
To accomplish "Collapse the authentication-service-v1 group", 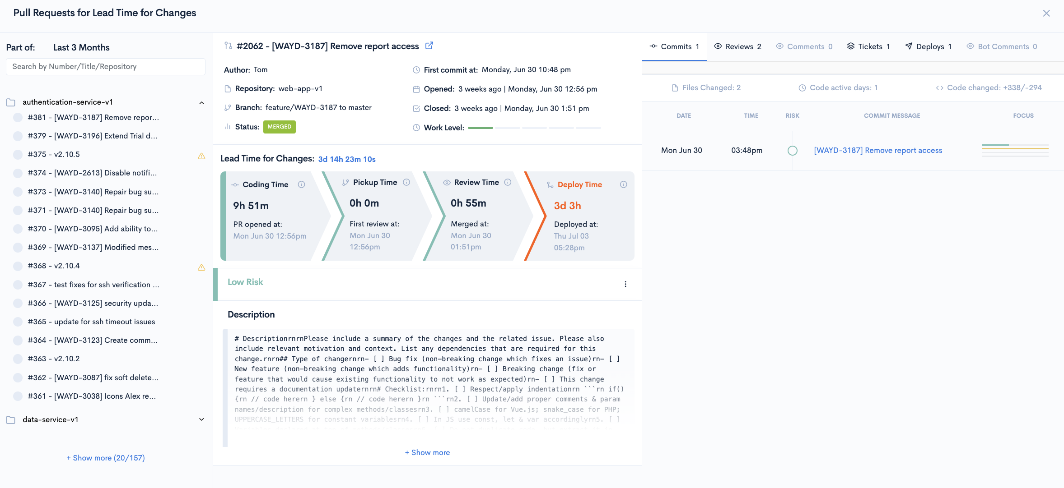I will click(x=201, y=103).
